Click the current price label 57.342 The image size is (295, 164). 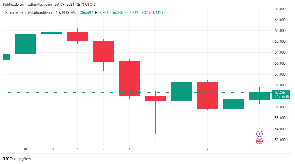click(281, 92)
